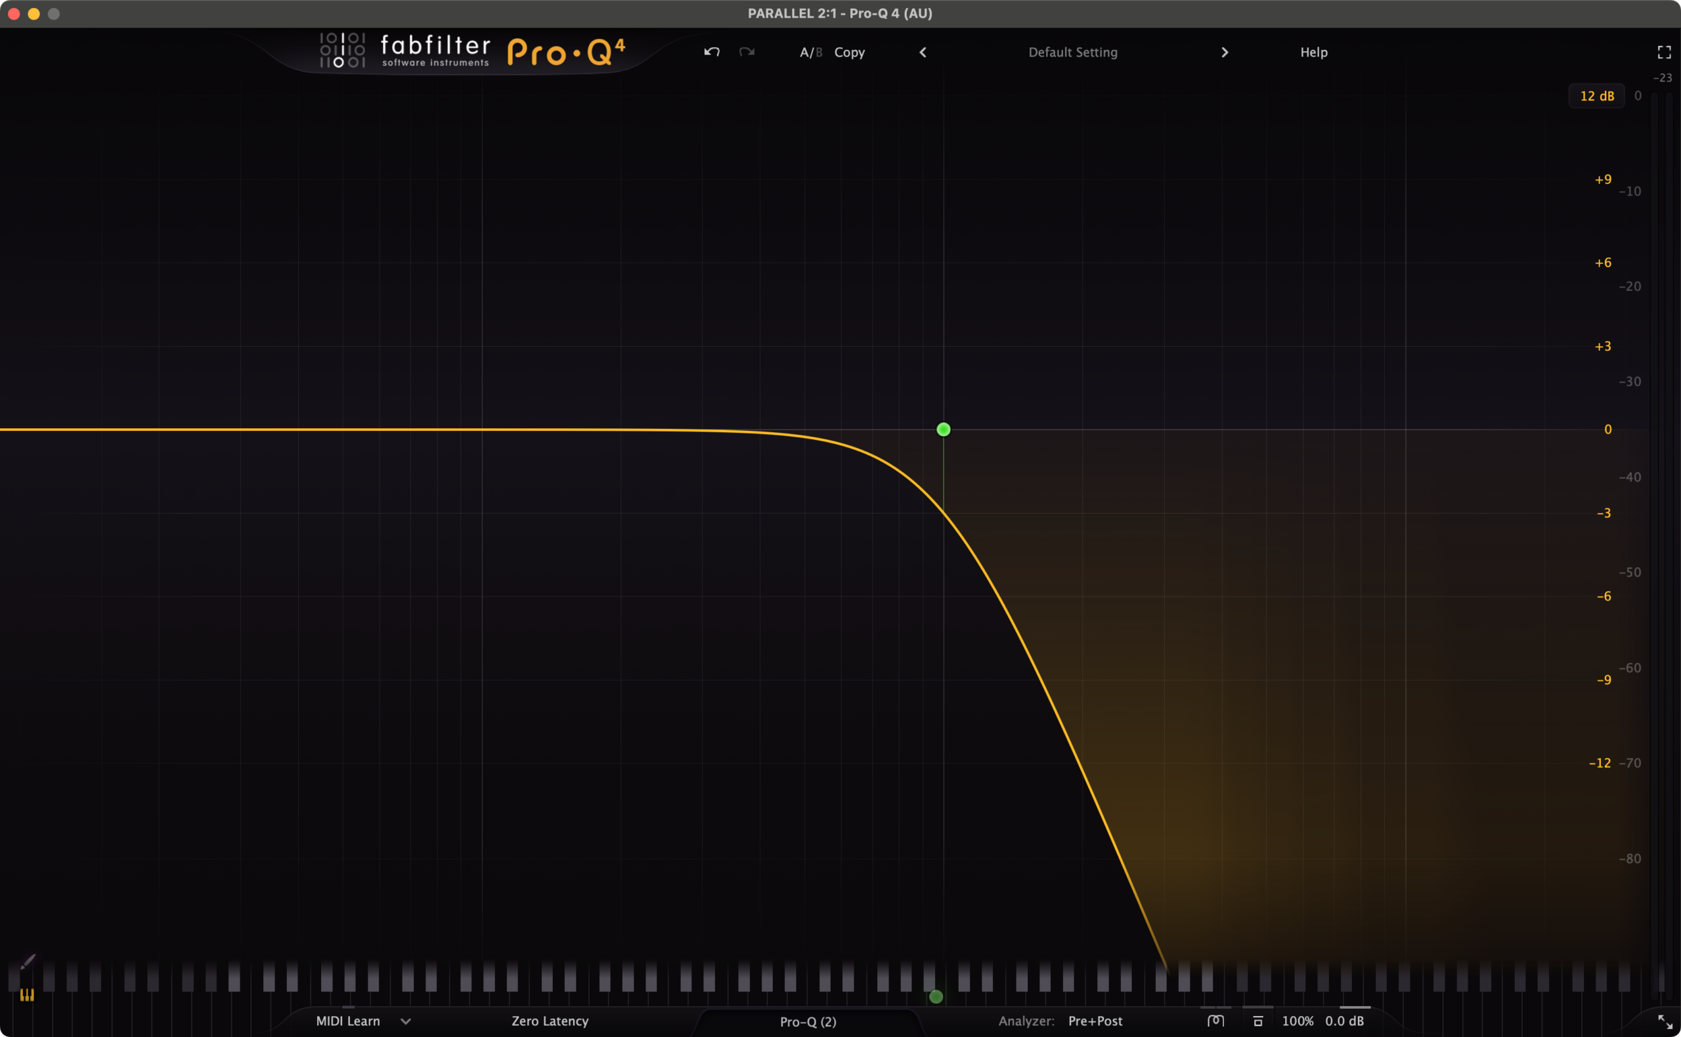The height and width of the screenshot is (1037, 1681).
Task: Click the FabFilter logo icon
Action: [342, 50]
